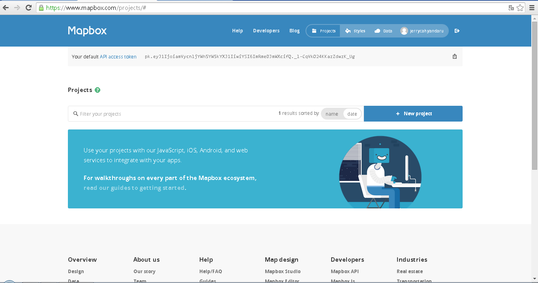Bookmark page with the star icon
Image resolution: width=538 pixels, height=283 pixels.
tap(520, 7)
